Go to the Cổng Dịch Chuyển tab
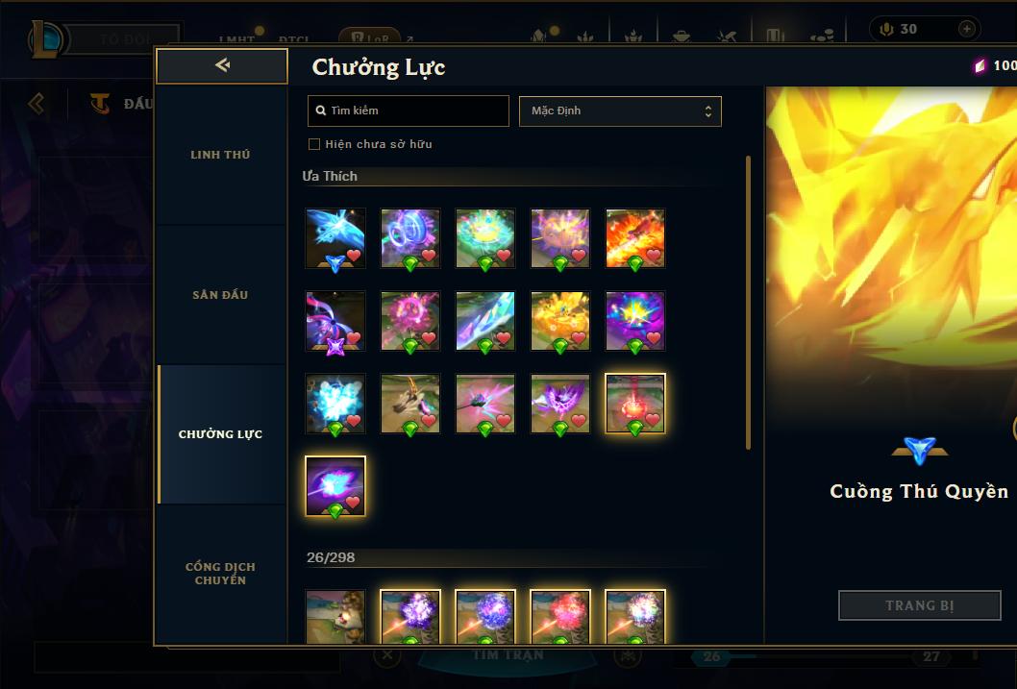Viewport: 1017px width, 689px height. click(220, 573)
